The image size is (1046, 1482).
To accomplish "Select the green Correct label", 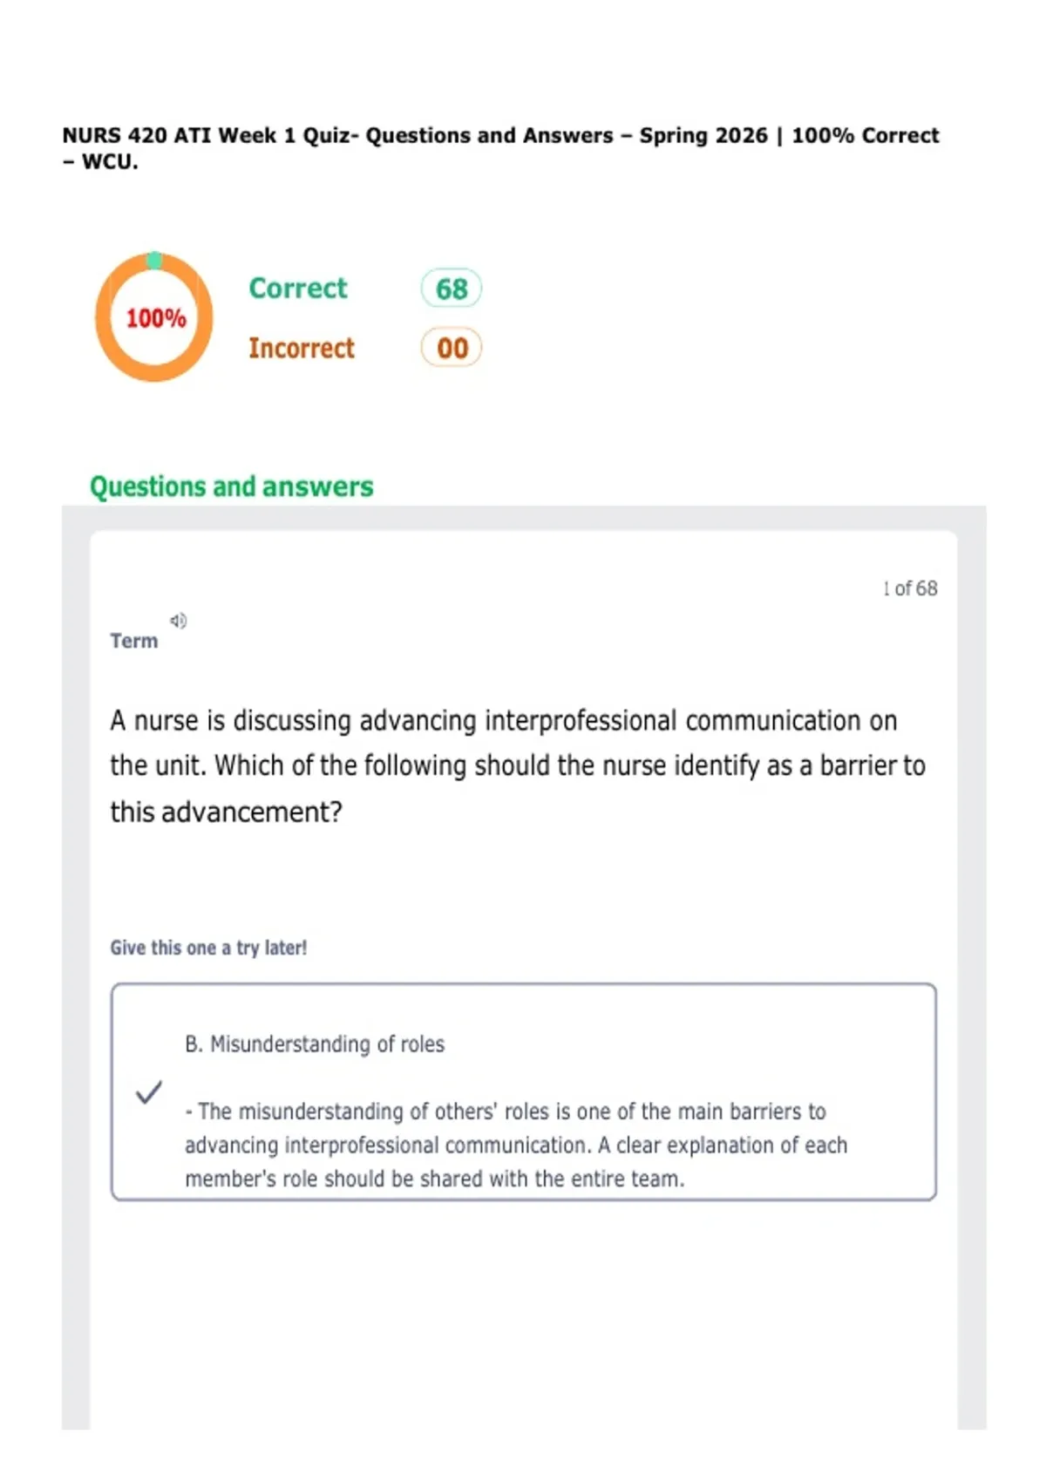I will coord(297,289).
